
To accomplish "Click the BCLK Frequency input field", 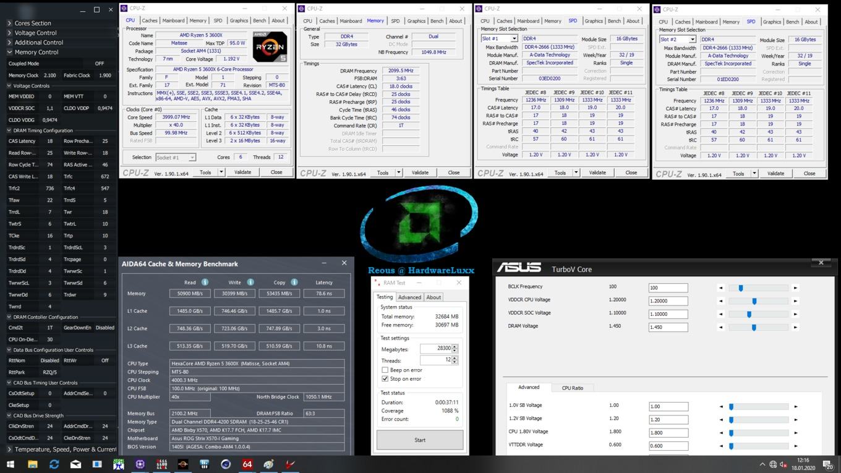I will (x=668, y=288).
